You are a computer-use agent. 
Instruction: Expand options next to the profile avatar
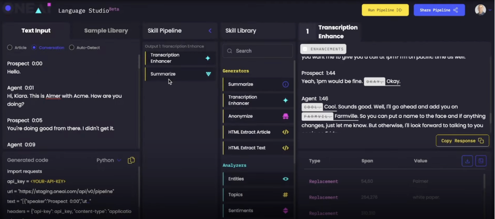click(490, 10)
